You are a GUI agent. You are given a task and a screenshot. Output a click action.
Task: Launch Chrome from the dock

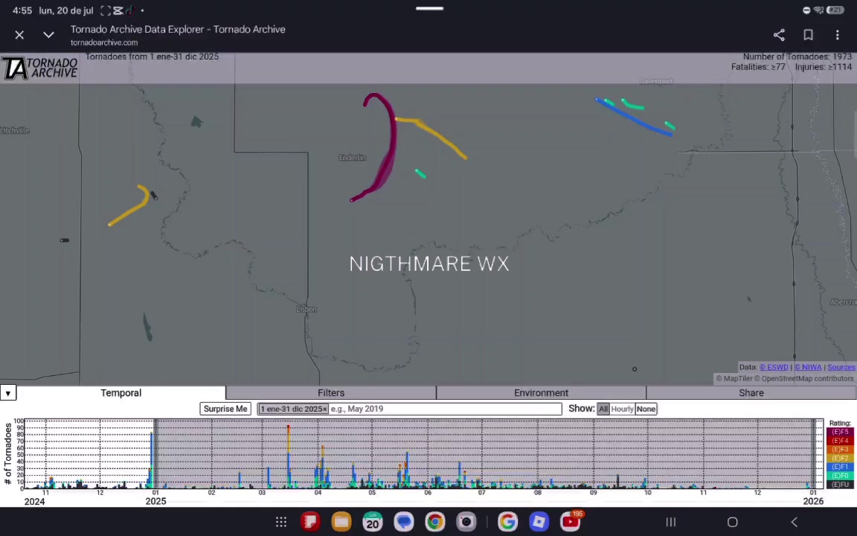[x=435, y=522]
